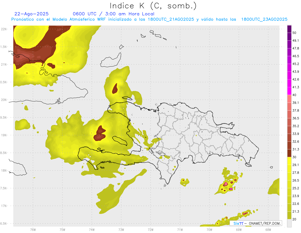
Task: Click the colorbar value '26.5'
Action: (x=296, y=180)
